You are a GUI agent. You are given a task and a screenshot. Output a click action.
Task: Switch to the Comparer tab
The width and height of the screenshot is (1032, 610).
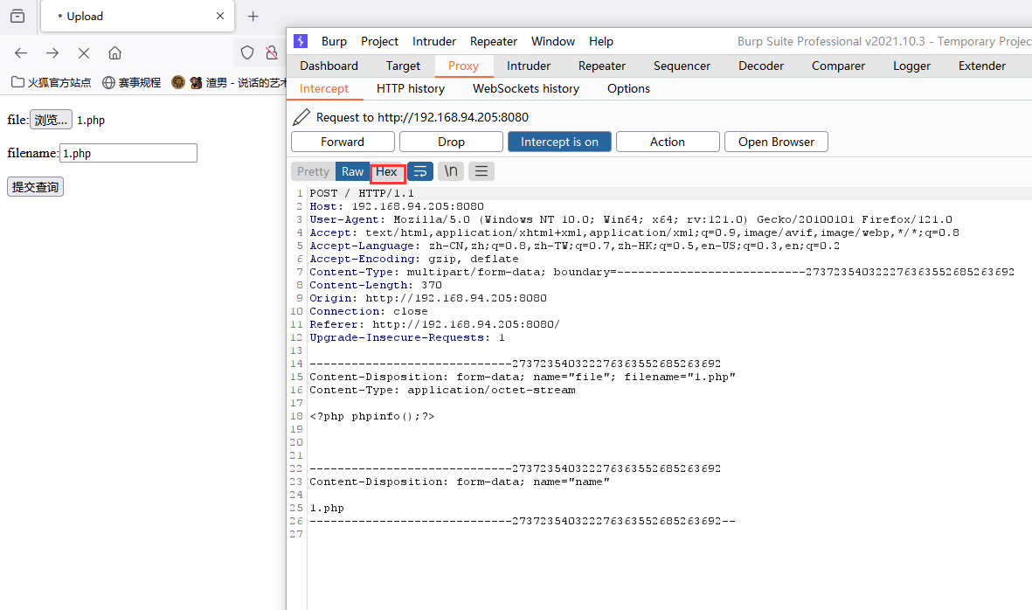click(x=838, y=66)
